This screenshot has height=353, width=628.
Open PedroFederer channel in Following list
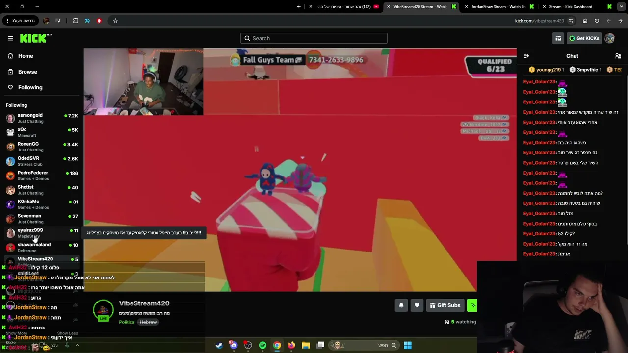point(42,176)
